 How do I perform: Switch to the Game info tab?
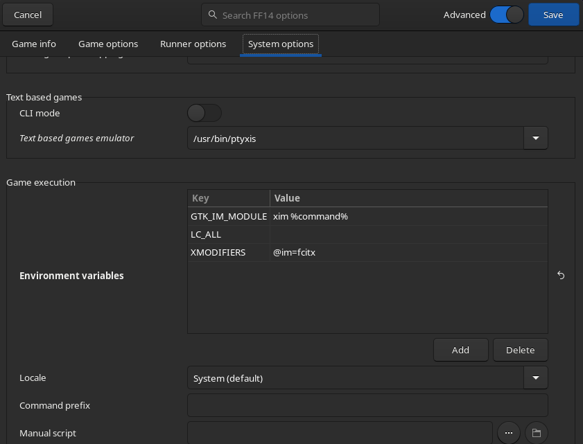pos(34,44)
